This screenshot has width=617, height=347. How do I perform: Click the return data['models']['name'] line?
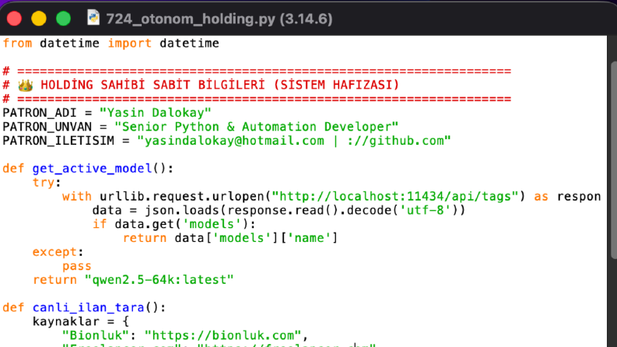point(230,238)
